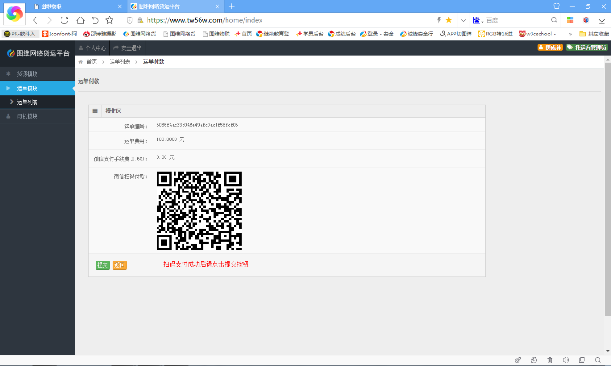This screenshot has height=366, width=611.
Task: Expand the 货源模块 sidebar menu
Action: 37,74
